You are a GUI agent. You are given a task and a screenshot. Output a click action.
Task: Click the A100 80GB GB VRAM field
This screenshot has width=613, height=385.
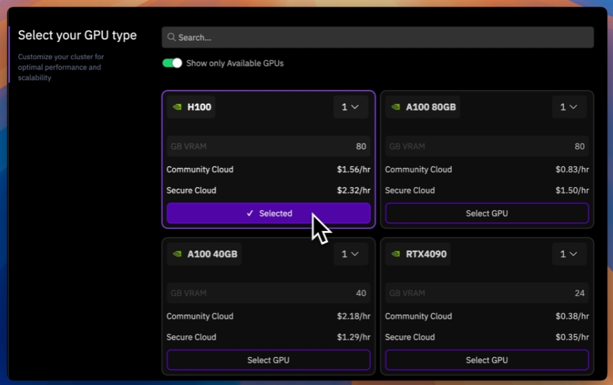tap(487, 146)
